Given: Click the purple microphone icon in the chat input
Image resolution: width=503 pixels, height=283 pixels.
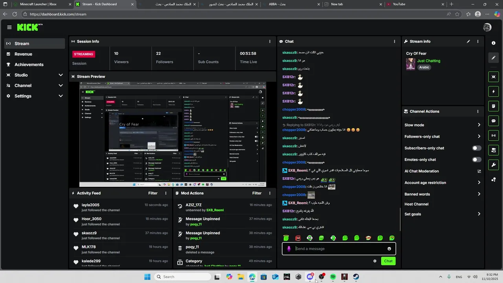Looking at the screenshot, I should coord(289,248).
